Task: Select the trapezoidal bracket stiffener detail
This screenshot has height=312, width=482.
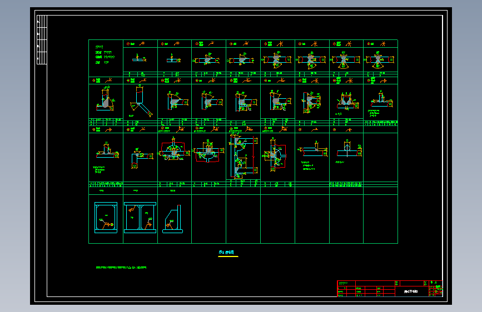Action: (x=173, y=219)
